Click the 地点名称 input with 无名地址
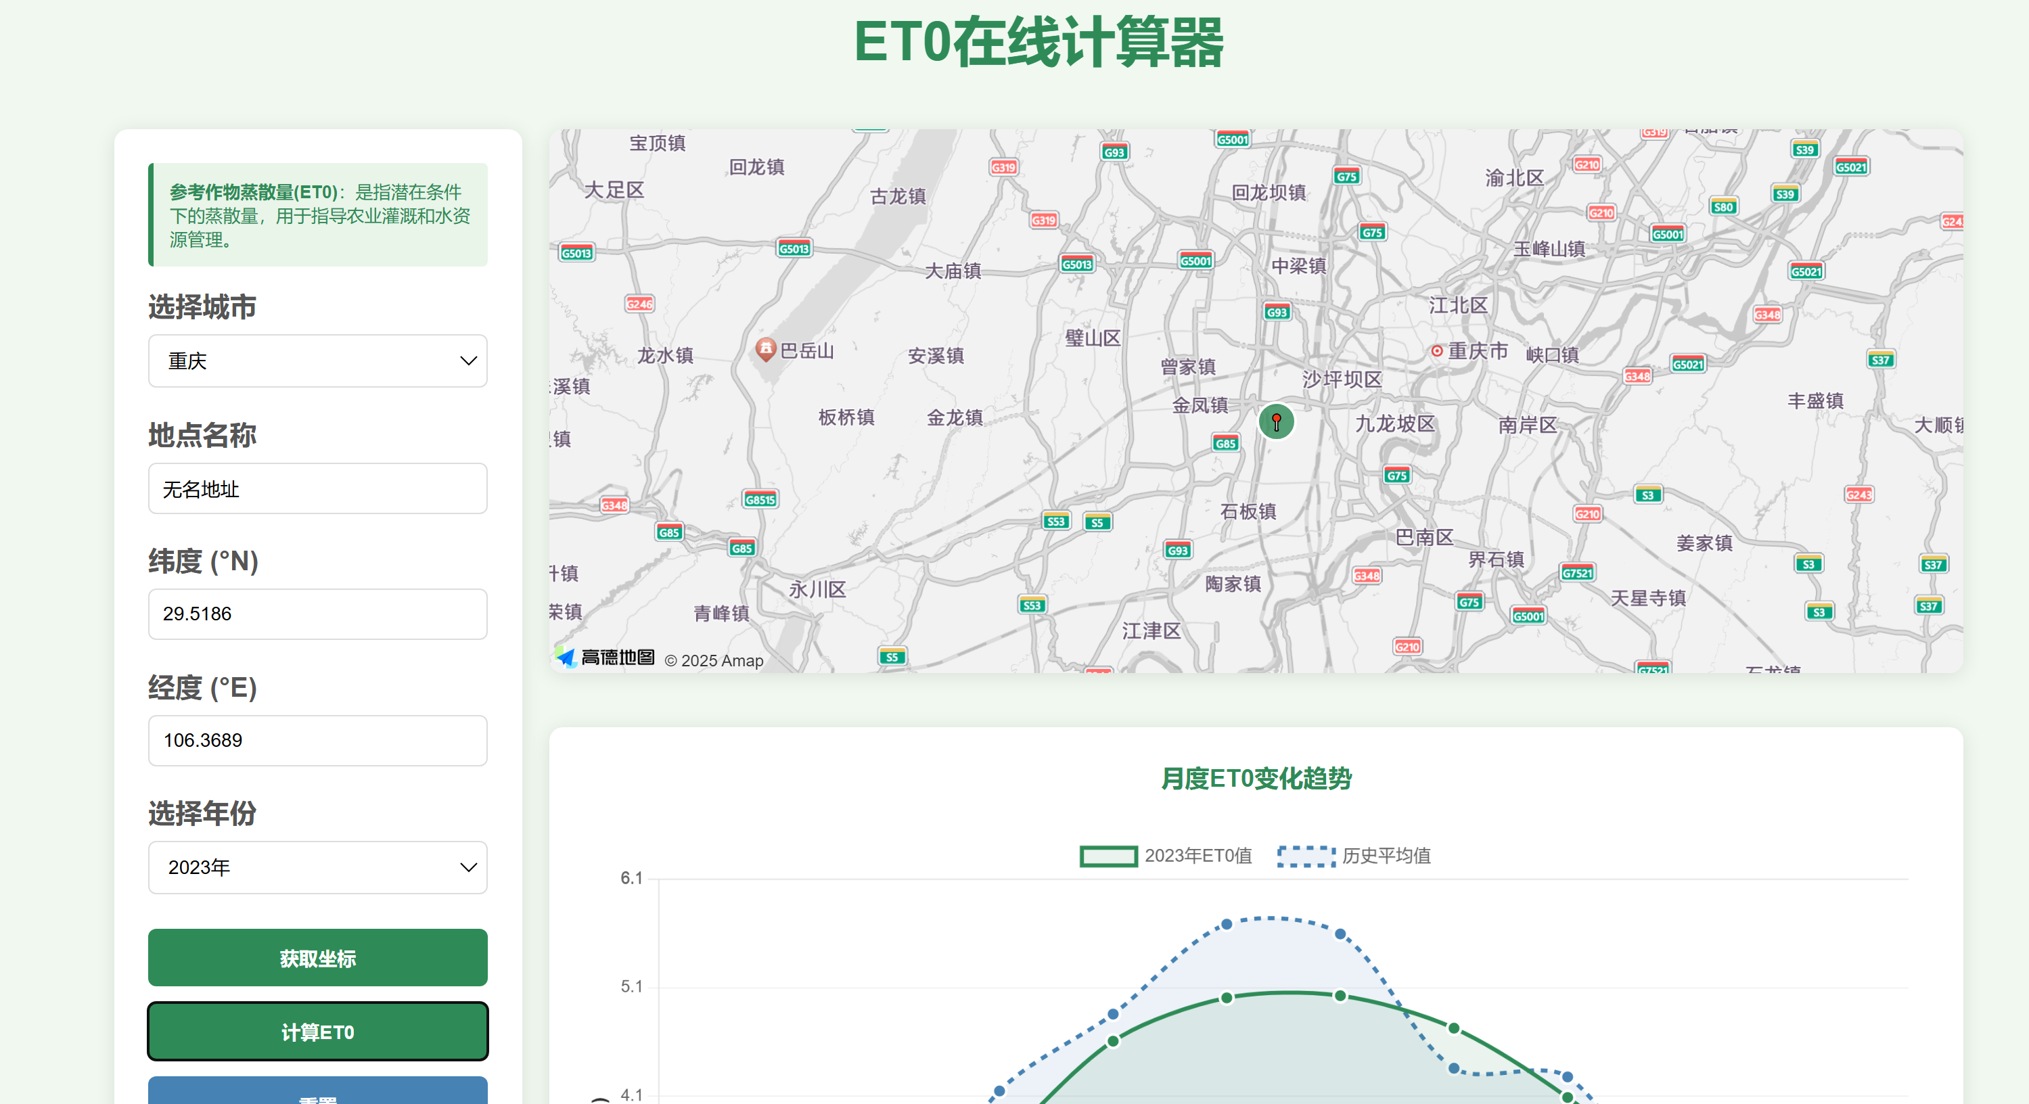Viewport: 2029px width, 1104px height. click(317, 489)
